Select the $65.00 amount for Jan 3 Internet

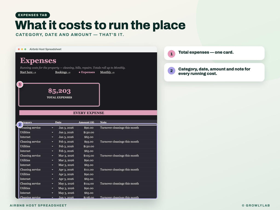click(89, 137)
